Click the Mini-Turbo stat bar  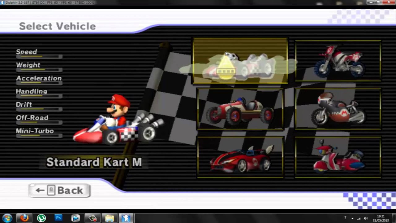click(x=39, y=136)
